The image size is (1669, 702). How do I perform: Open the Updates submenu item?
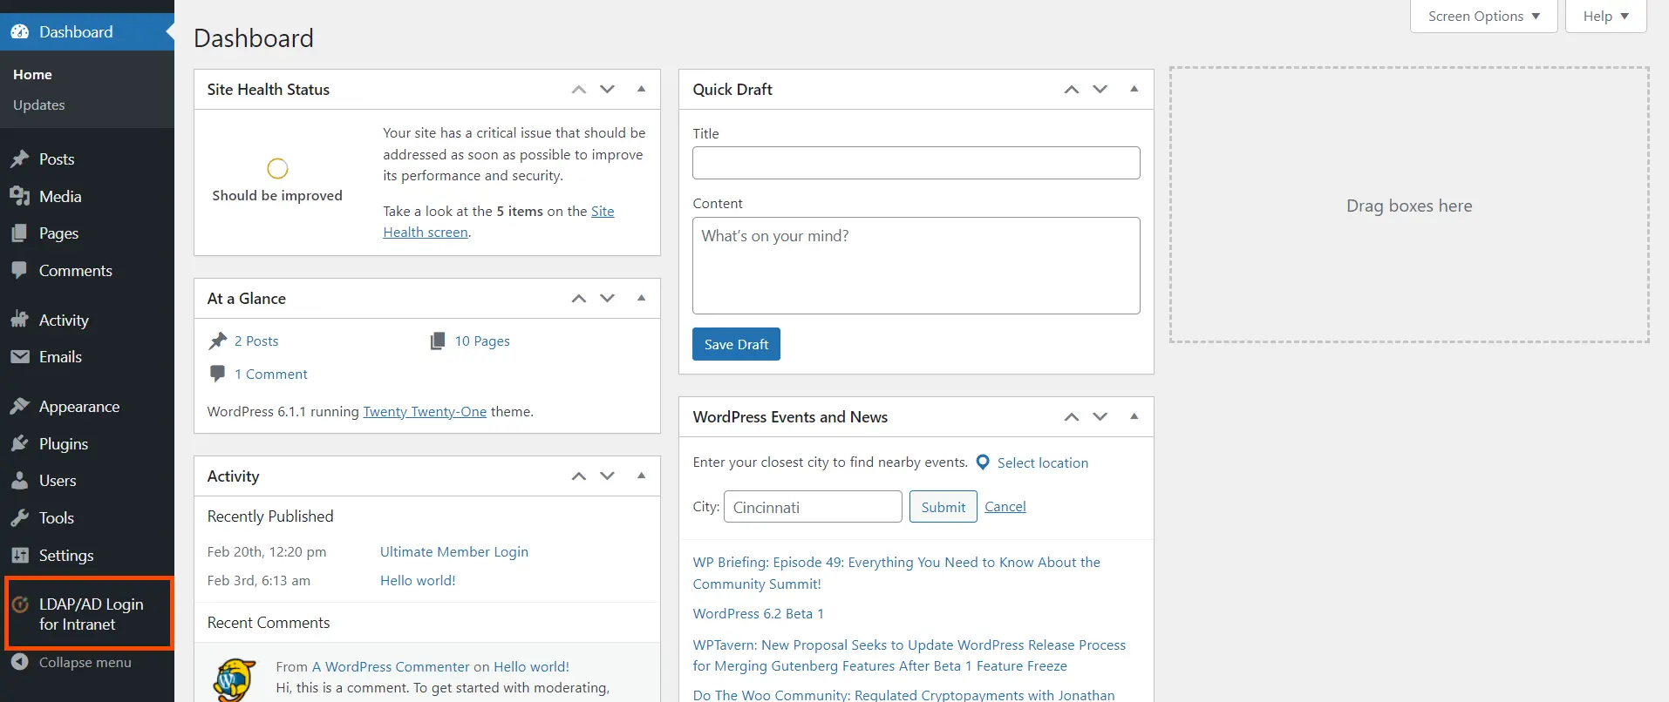39,105
